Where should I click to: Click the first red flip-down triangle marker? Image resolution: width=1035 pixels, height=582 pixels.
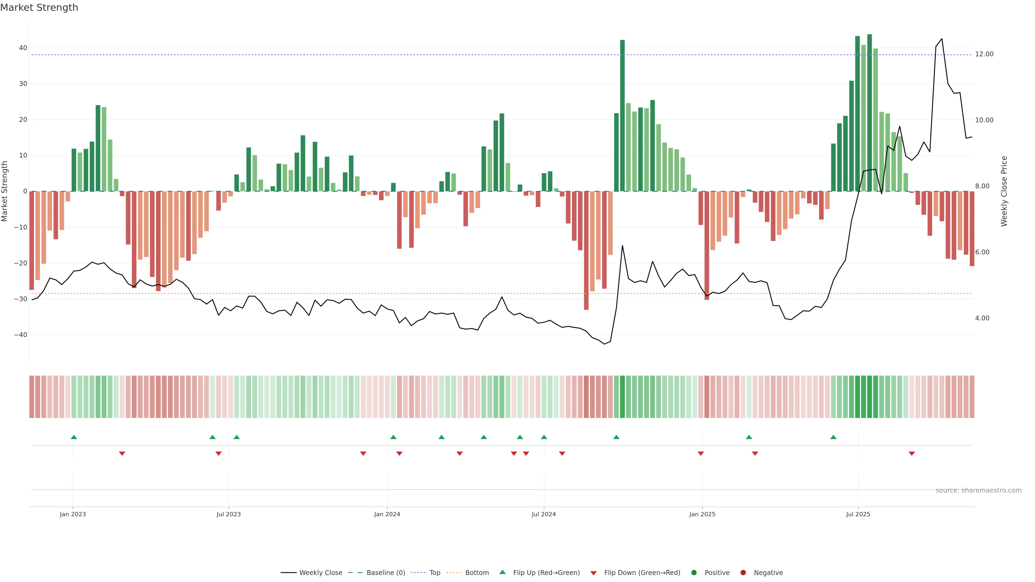(122, 453)
